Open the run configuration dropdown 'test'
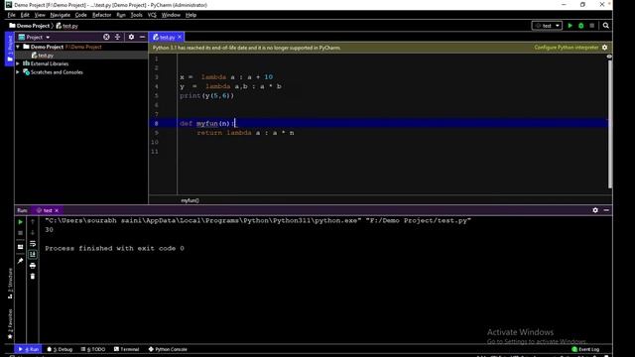The width and height of the screenshot is (635, 357). pyautogui.click(x=547, y=26)
